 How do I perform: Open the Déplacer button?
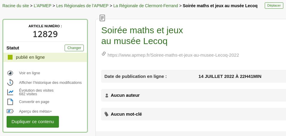(274, 5)
